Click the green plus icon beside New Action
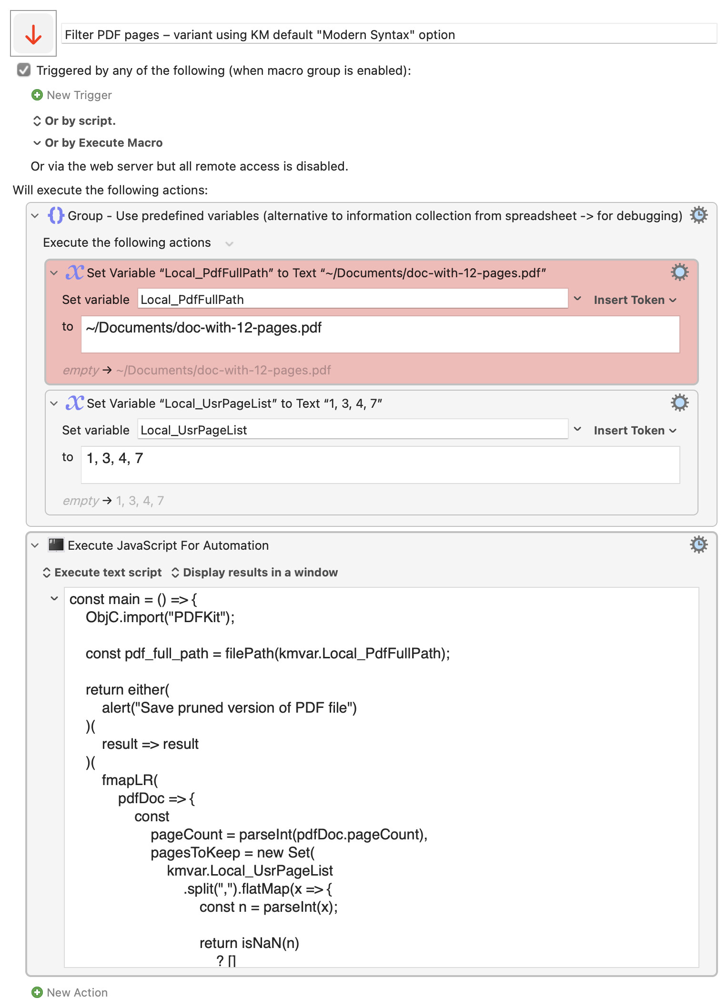This screenshot has width=728, height=1008. (x=37, y=993)
